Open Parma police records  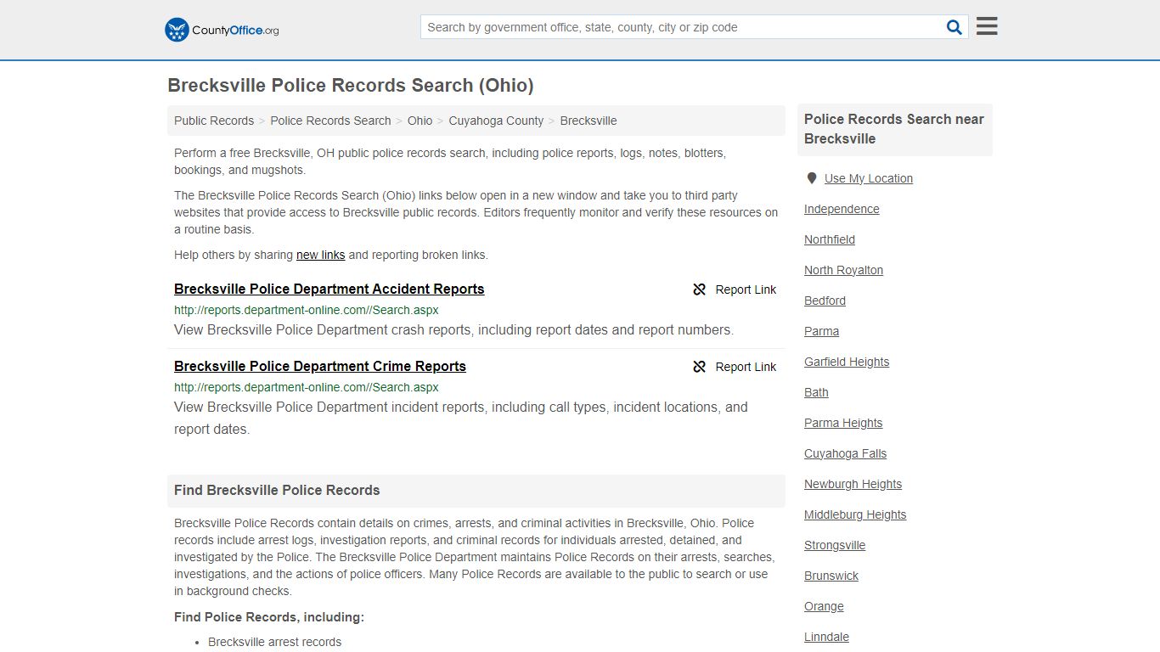tap(821, 331)
